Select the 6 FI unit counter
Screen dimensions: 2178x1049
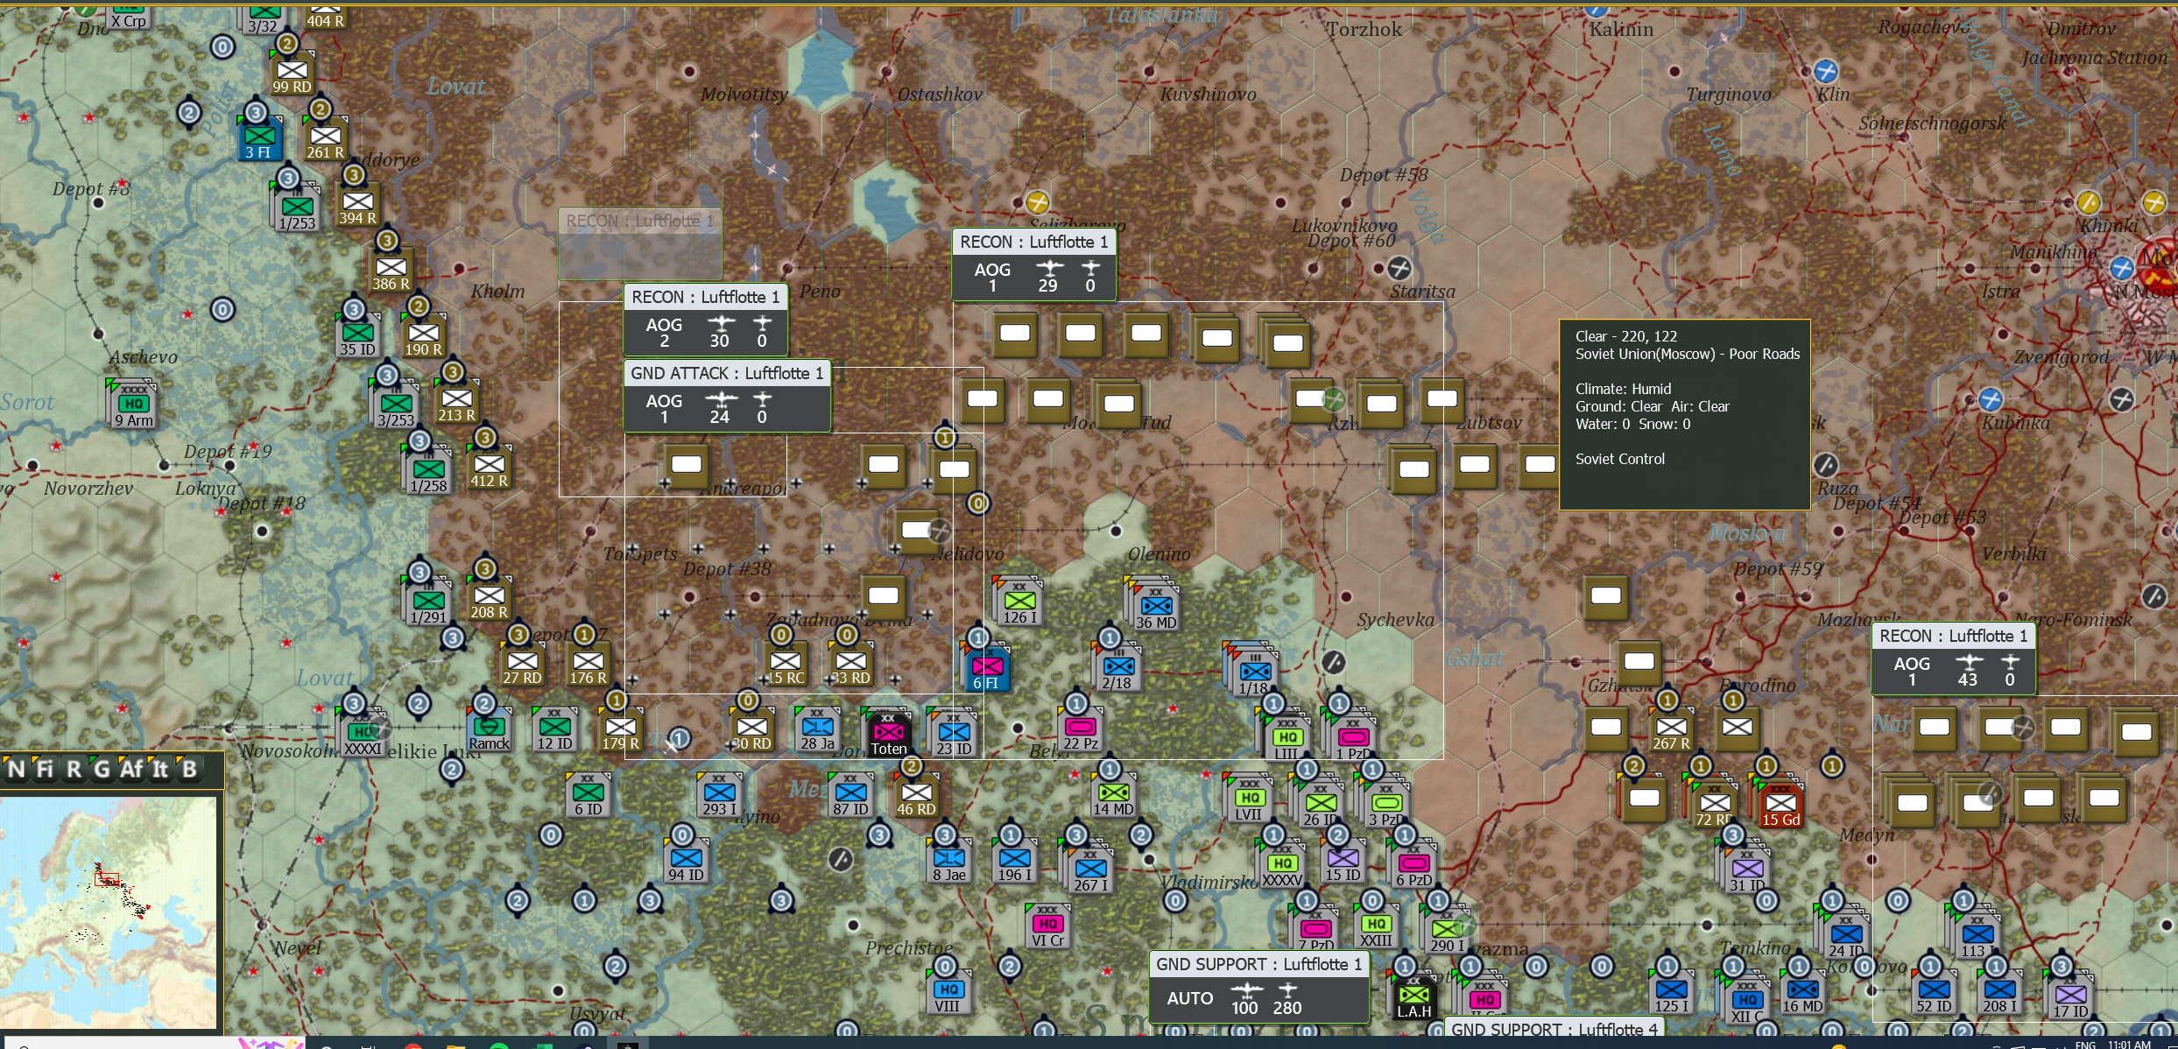[x=987, y=669]
